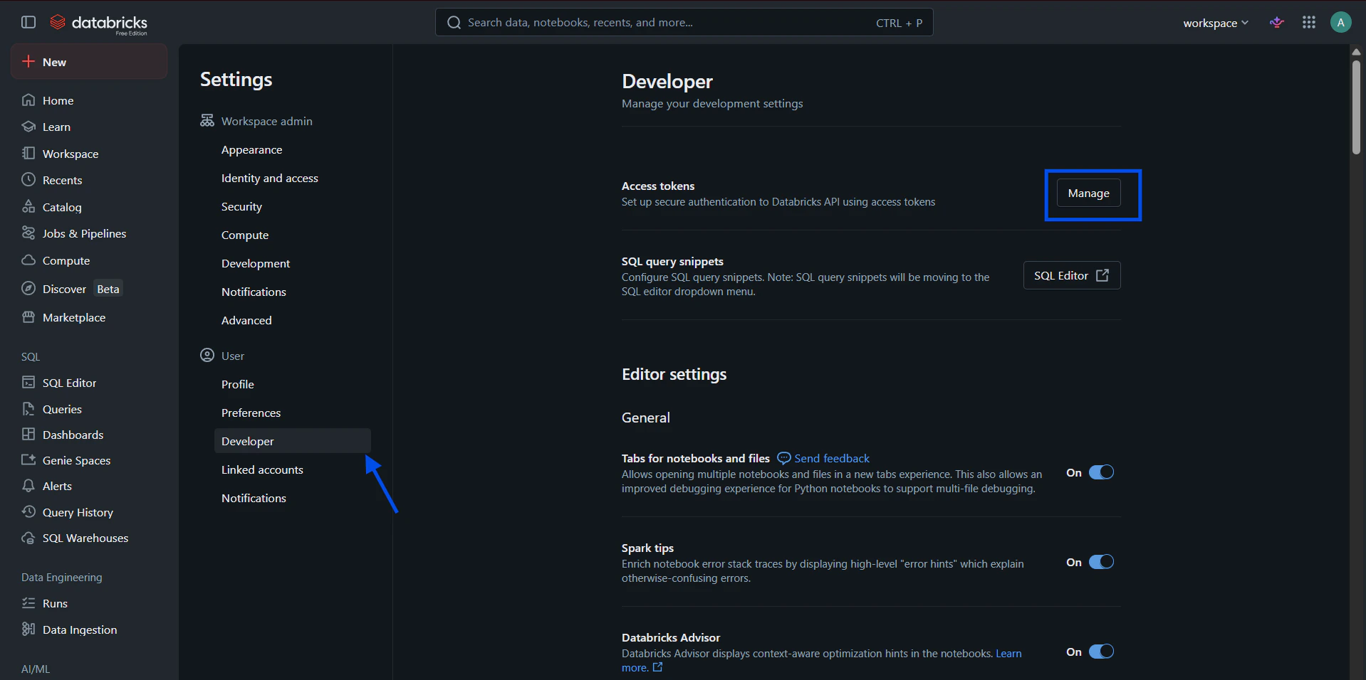Open the apps grid launcher icon

click(1309, 23)
